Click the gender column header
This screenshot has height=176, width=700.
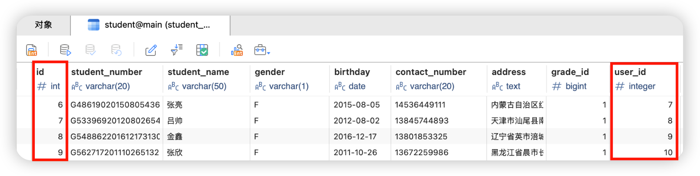click(x=270, y=72)
